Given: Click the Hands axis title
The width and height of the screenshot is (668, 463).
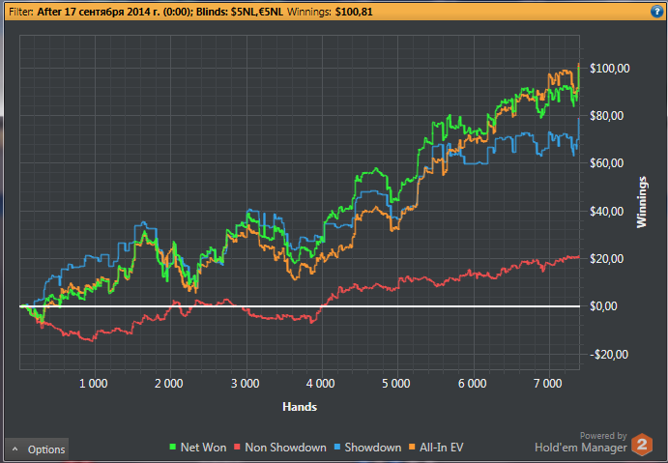Looking at the screenshot, I should point(300,407).
